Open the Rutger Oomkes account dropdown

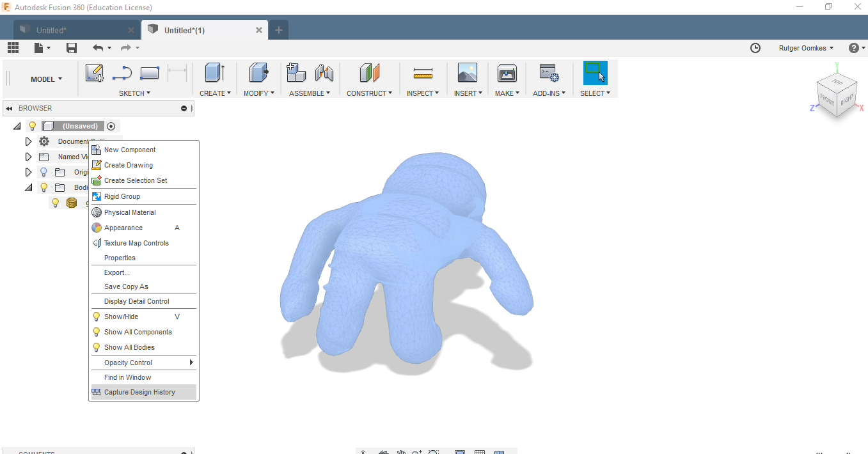tap(806, 48)
